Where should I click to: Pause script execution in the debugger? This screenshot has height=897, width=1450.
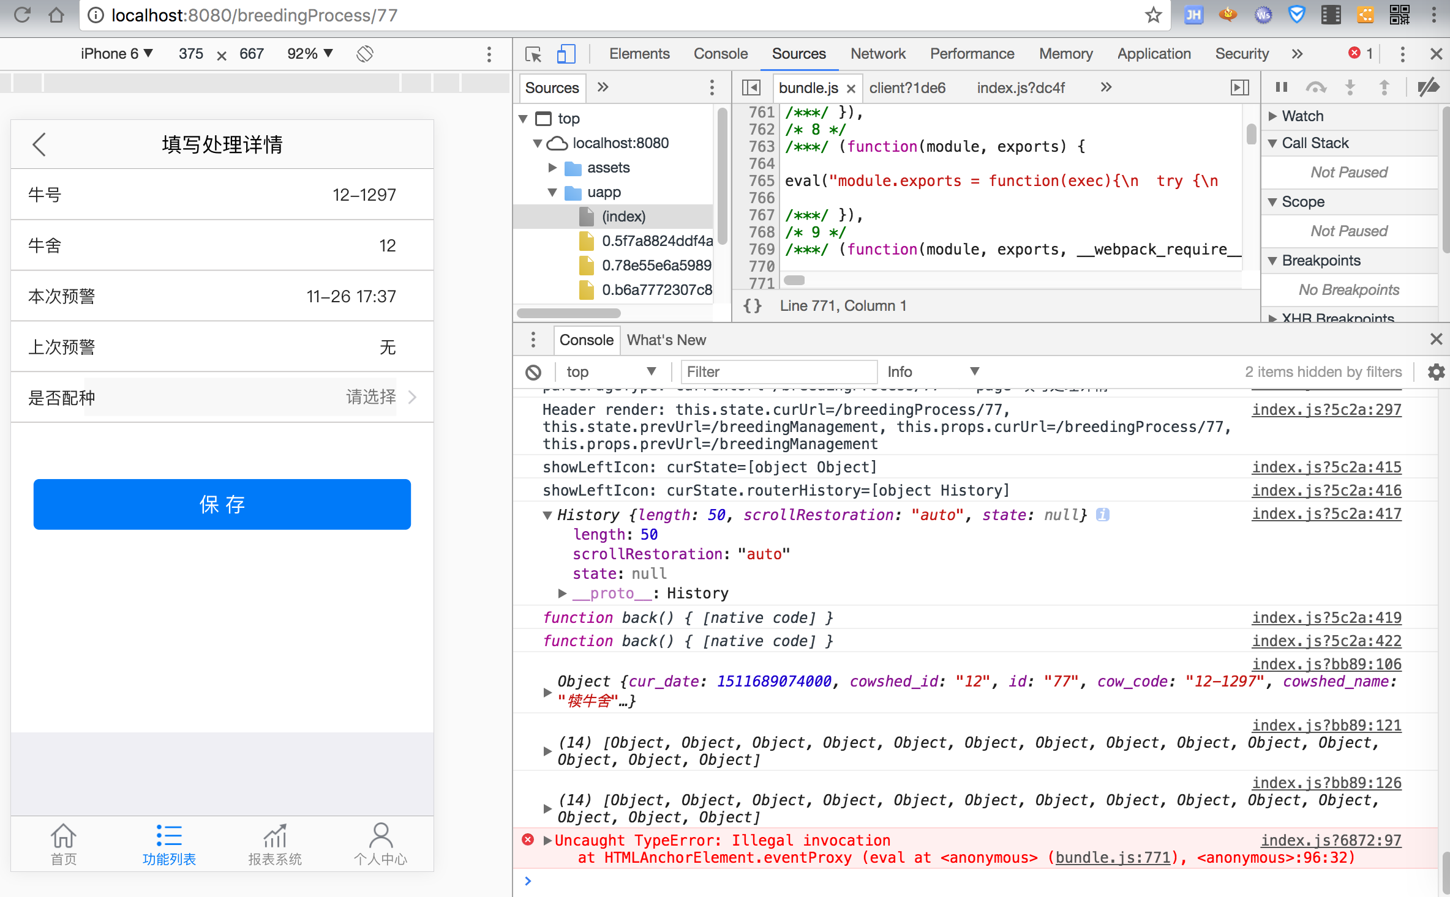[1281, 87]
